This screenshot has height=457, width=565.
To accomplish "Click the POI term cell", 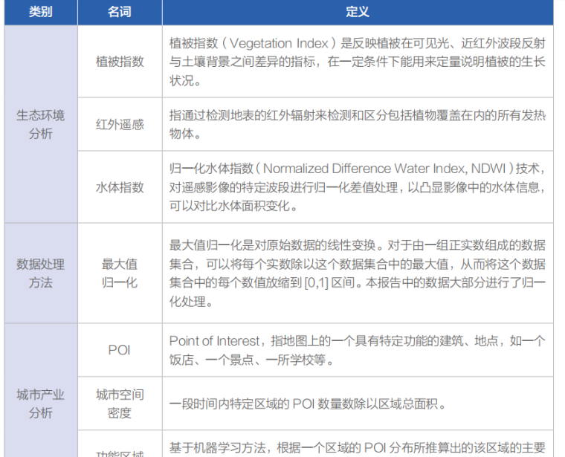I will (x=120, y=350).
